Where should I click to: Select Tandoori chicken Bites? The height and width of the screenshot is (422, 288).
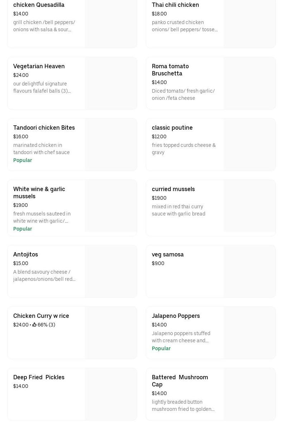[x=44, y=128]
